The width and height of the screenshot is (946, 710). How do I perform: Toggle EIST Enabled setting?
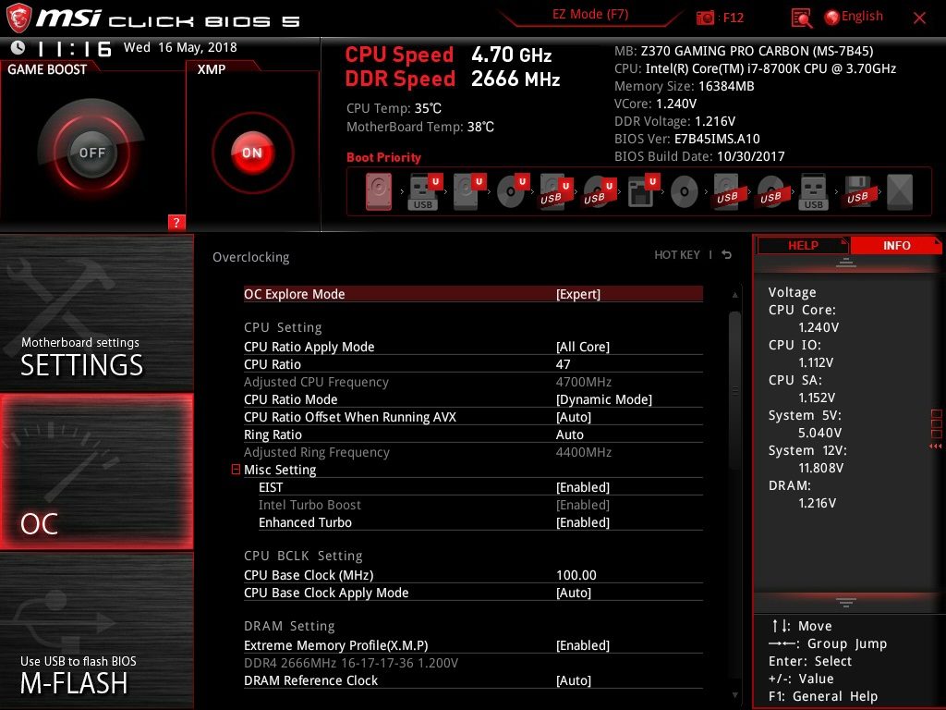pos(582,487)
